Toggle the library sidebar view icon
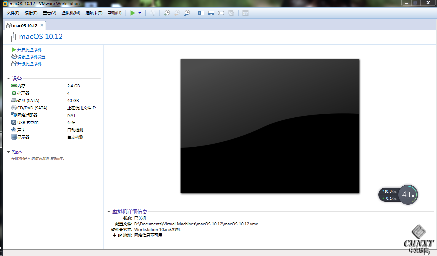The height and width of the screenshot is (256, 437). coord(201,13)
